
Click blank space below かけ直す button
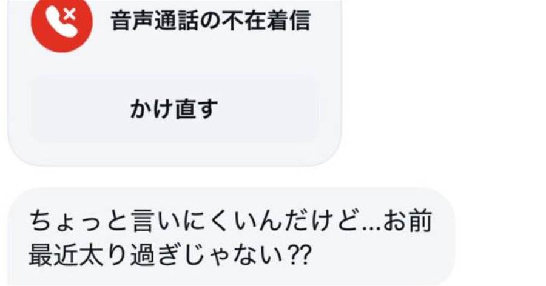174,153
